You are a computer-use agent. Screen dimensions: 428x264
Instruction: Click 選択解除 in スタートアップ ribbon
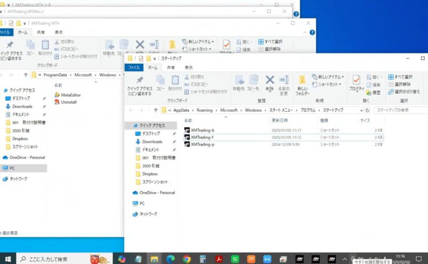(x=399, y=84)
